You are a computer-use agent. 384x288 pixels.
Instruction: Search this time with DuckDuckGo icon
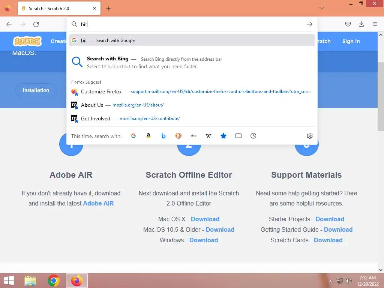pos(178,136)
